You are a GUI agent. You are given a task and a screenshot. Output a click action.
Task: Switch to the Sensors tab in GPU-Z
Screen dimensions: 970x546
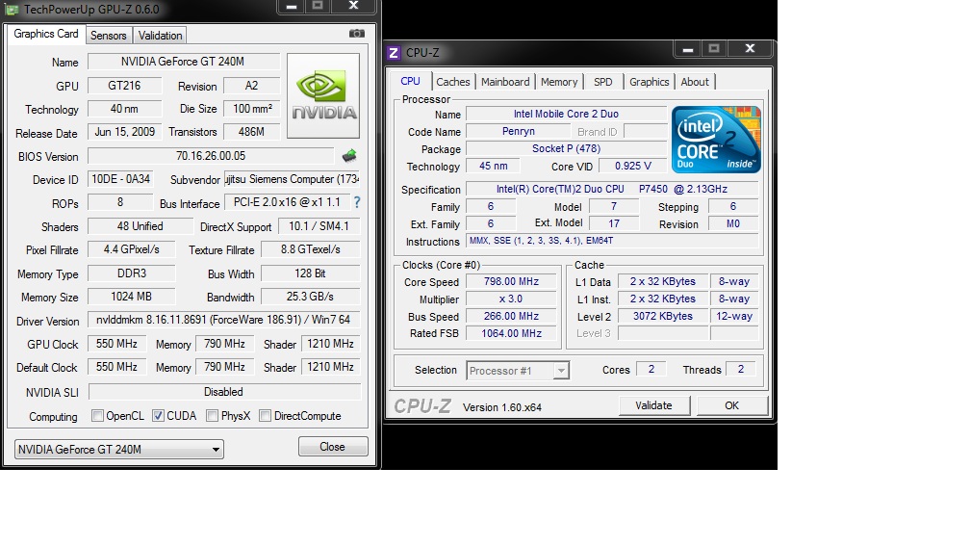(x=108, y=36)
